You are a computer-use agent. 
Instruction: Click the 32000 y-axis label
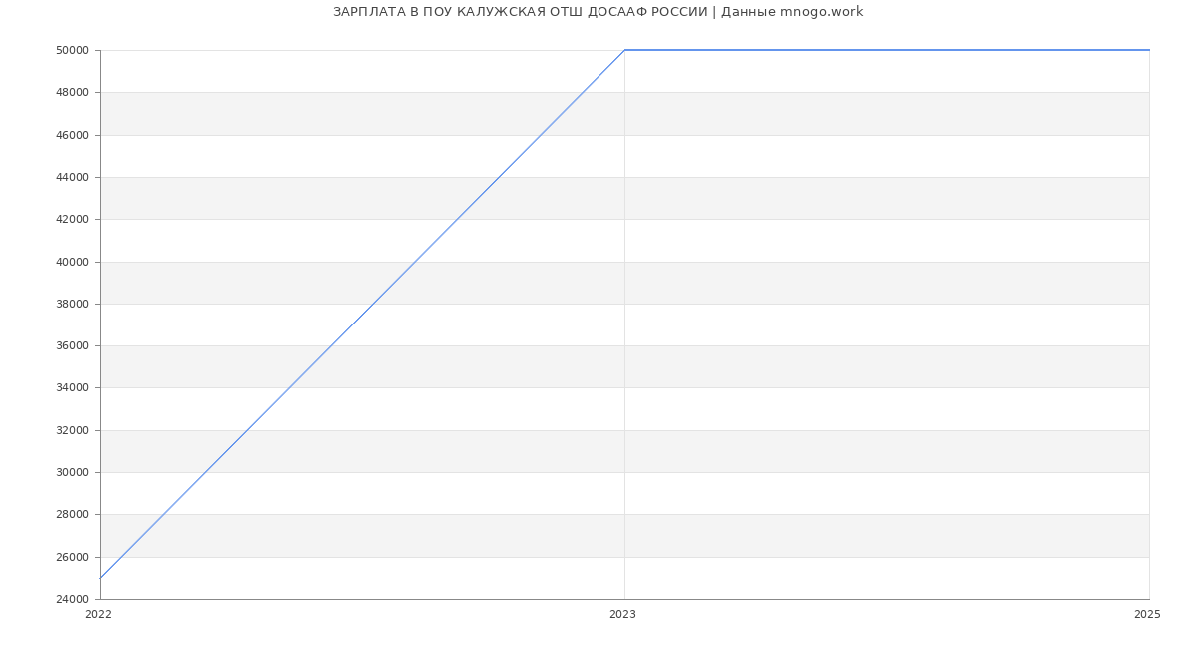click(x=72, y=430)
